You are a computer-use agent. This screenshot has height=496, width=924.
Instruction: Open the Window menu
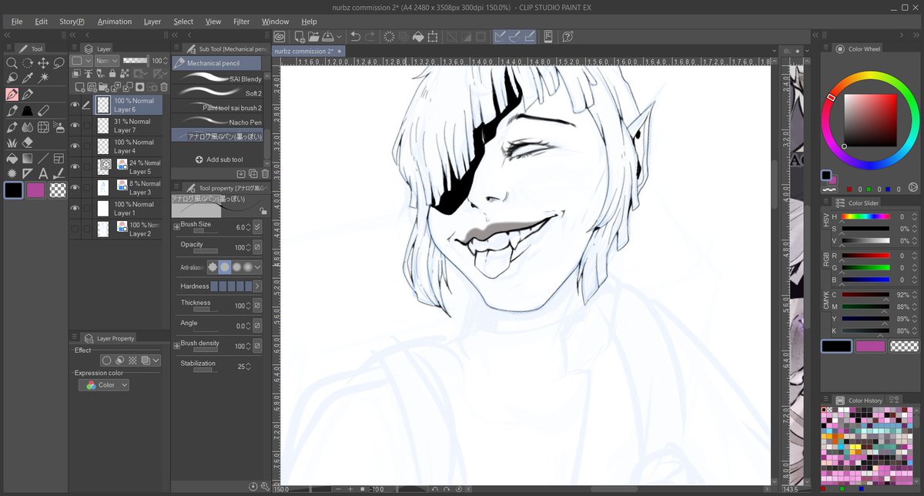click(x=276, y=22)
